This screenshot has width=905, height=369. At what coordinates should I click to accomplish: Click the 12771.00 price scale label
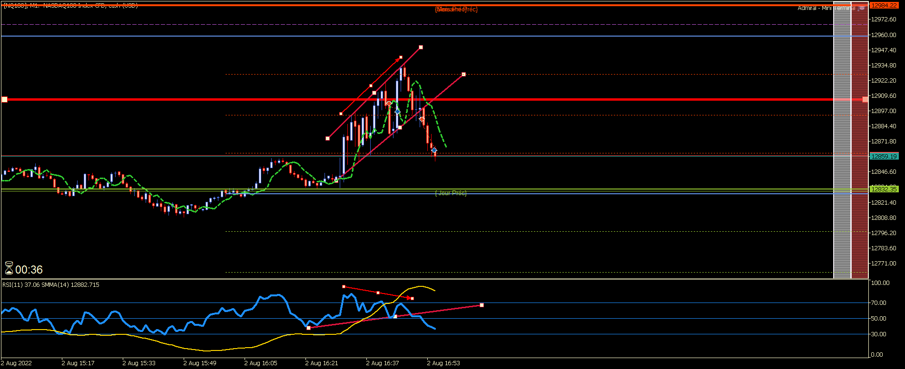coord(884,264)
